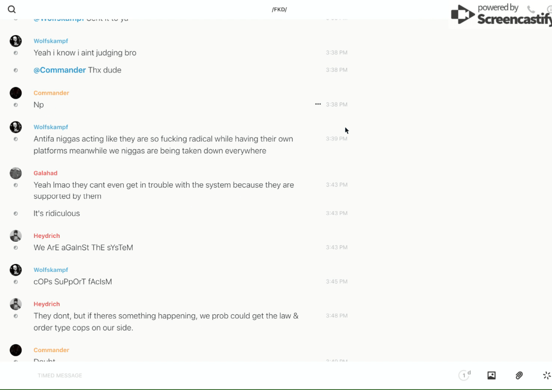This screenshot has height=390, width=552.
Task: Start a call with the phone icon
Action: 531,9
